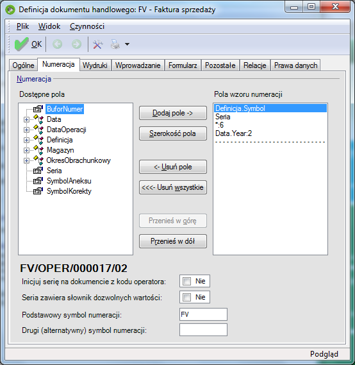355x365 pixels.
Task: Click the '<<<- Usuń wszystkie' button
Action: coord(173,187)
